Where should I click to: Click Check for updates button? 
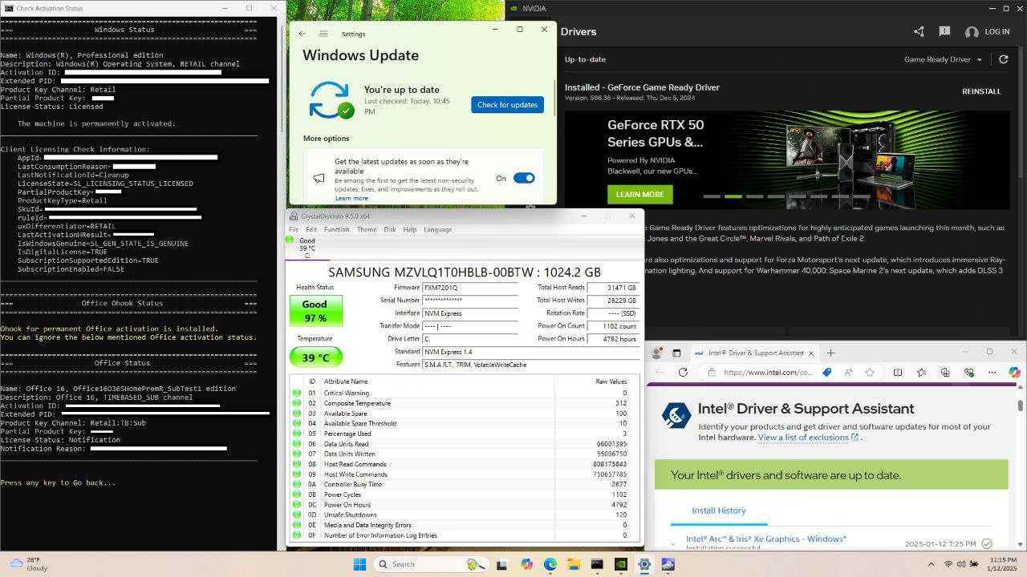[507, 105]
